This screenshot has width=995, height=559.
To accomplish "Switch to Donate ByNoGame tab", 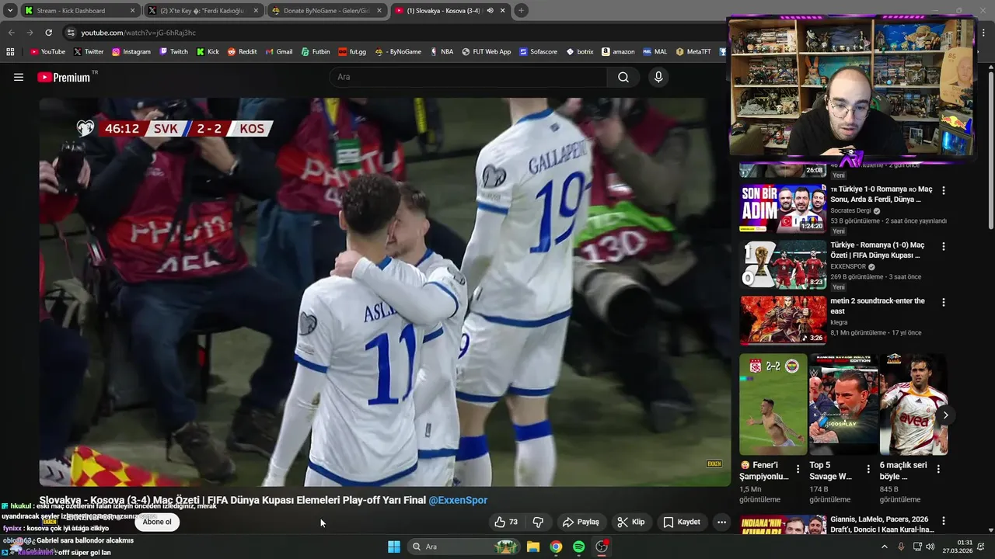I will (326, 11).
